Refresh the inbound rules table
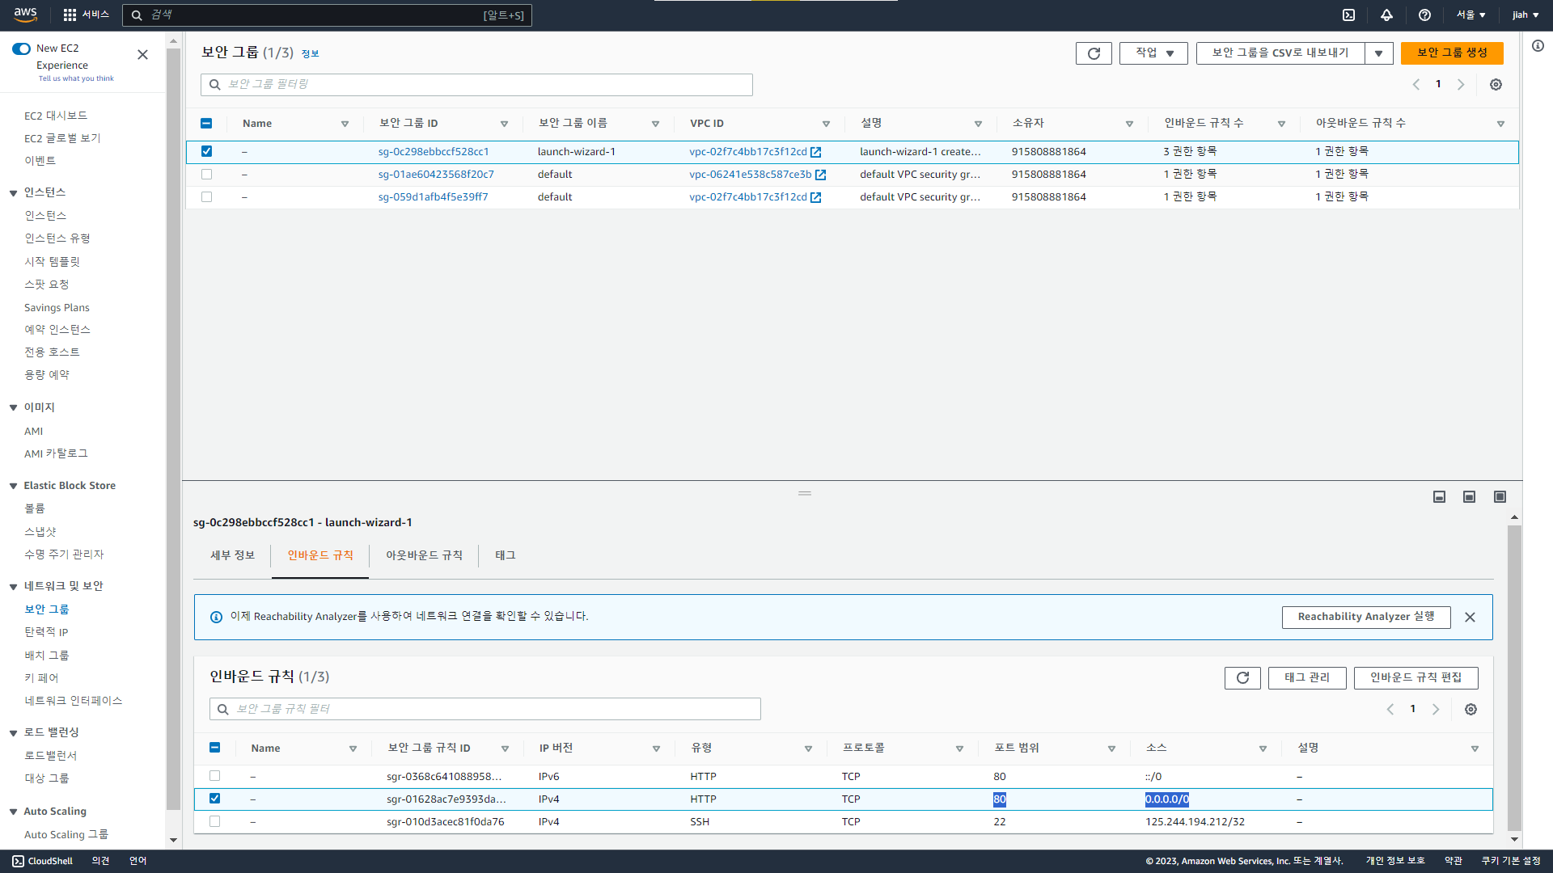Viewport: 1553px width, 873px height. point(1242,678)
